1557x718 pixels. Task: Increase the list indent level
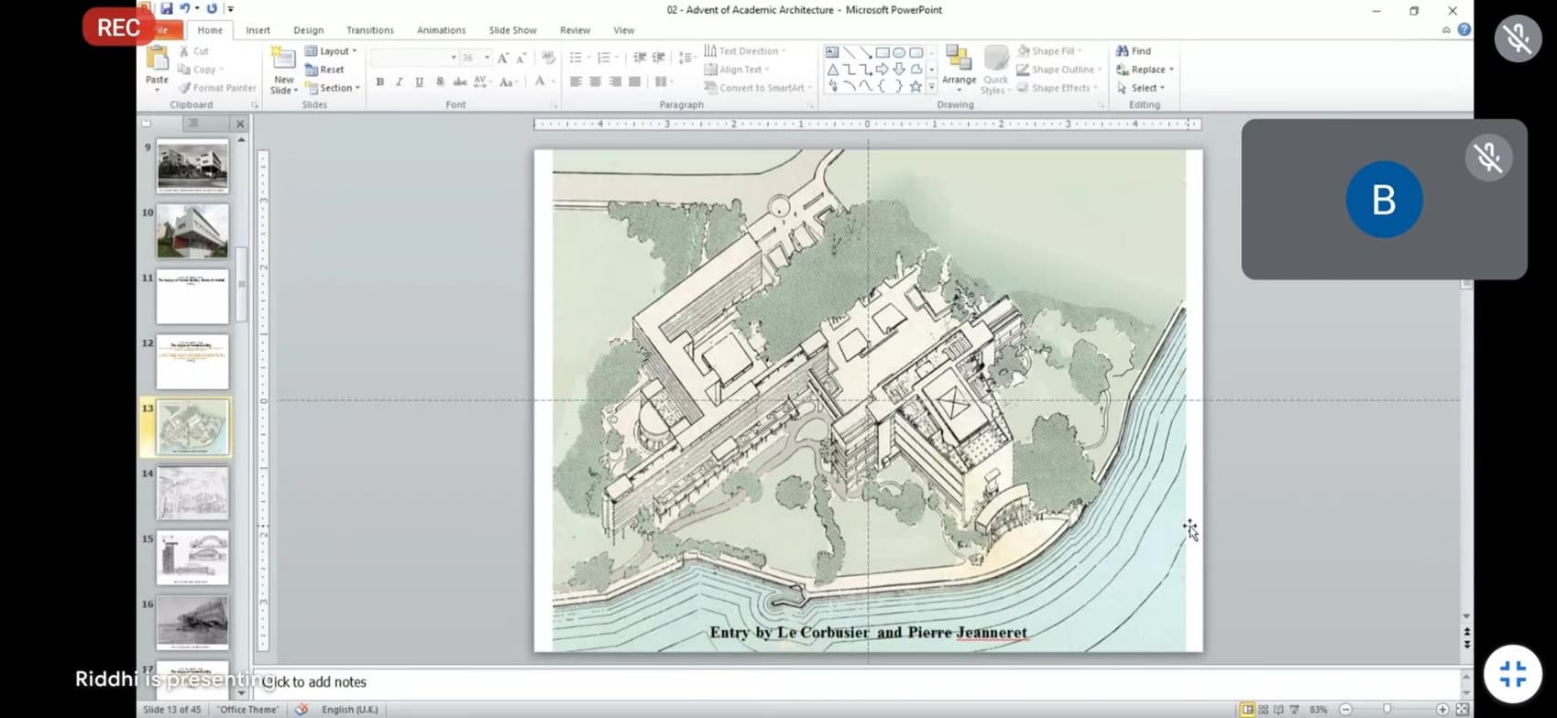(x=658, y=58)
